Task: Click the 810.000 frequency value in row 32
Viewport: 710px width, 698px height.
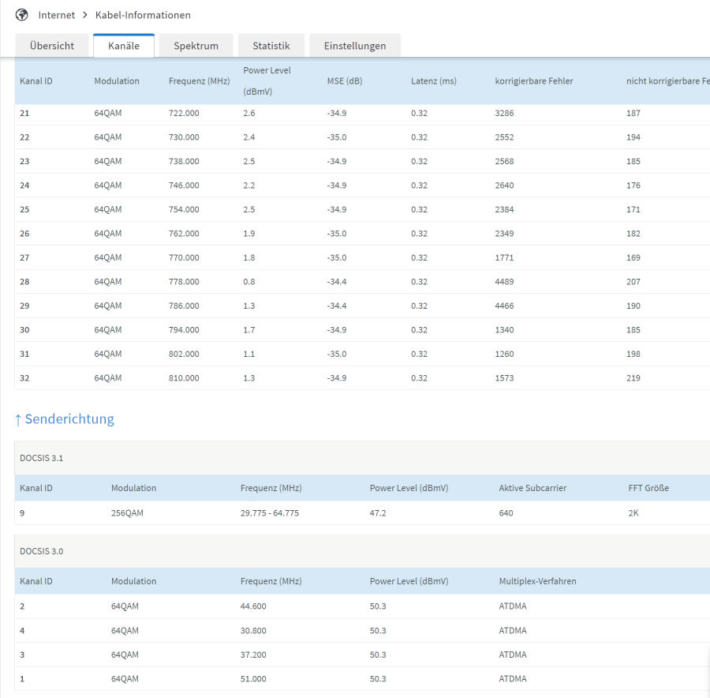Action: coord(184,378)
